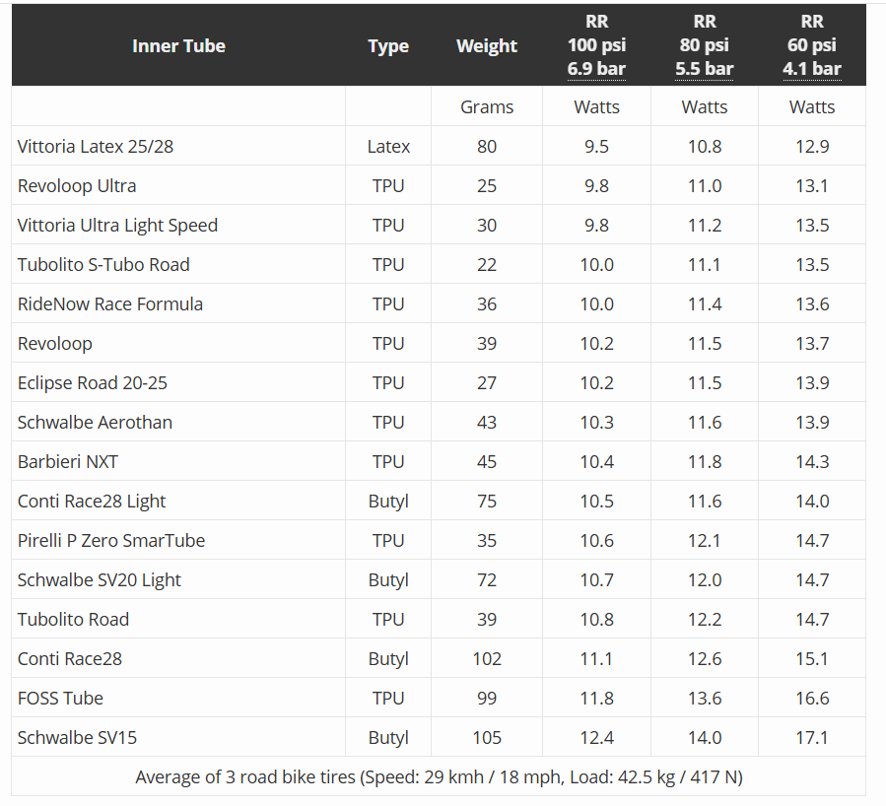
Task: Click the Barbieri NXT row name
Action: click(68, 462)
